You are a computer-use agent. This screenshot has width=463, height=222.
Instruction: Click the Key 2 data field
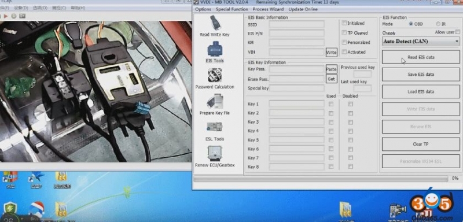(296, 113)
